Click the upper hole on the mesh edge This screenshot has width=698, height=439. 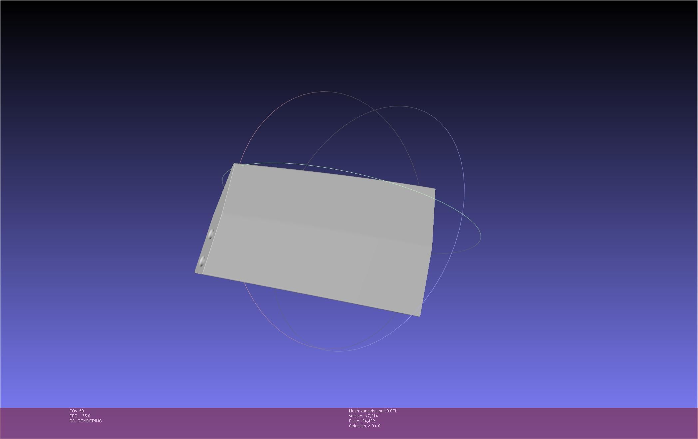click(211, 235)
